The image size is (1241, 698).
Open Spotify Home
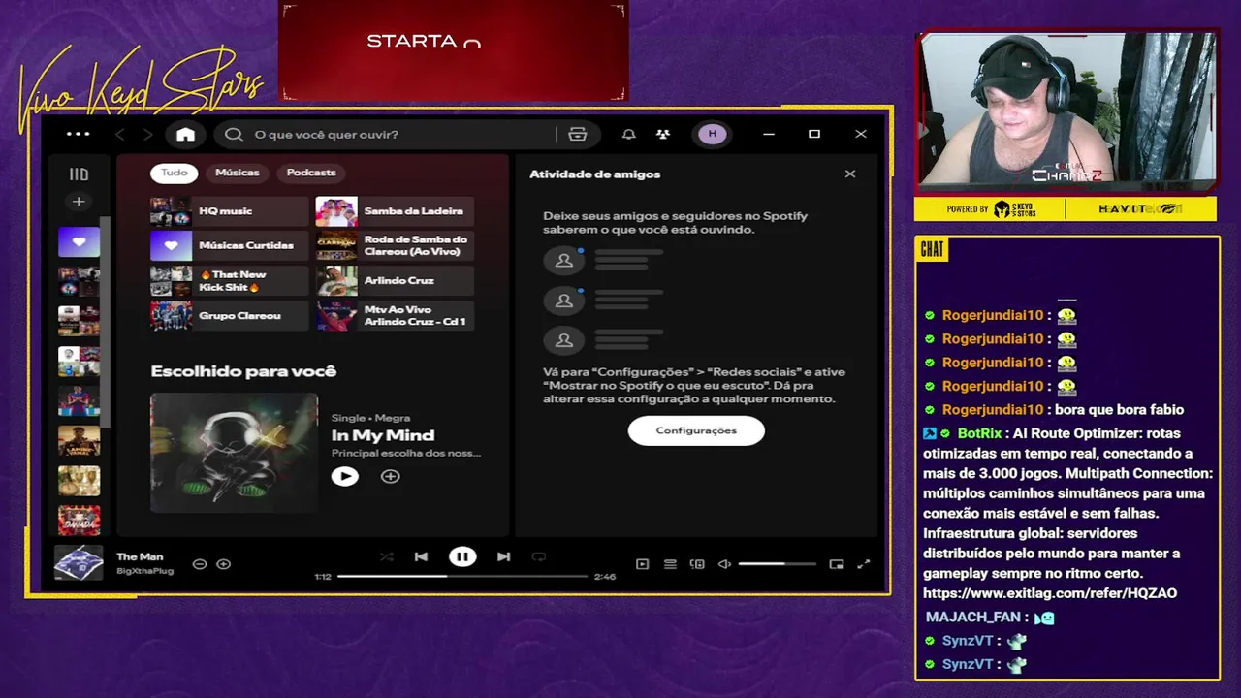(185, 134)
